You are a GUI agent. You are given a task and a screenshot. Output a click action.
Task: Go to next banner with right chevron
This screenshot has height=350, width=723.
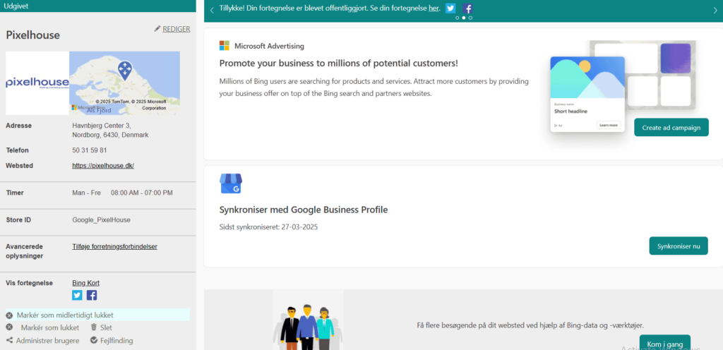tap(715, 10)
